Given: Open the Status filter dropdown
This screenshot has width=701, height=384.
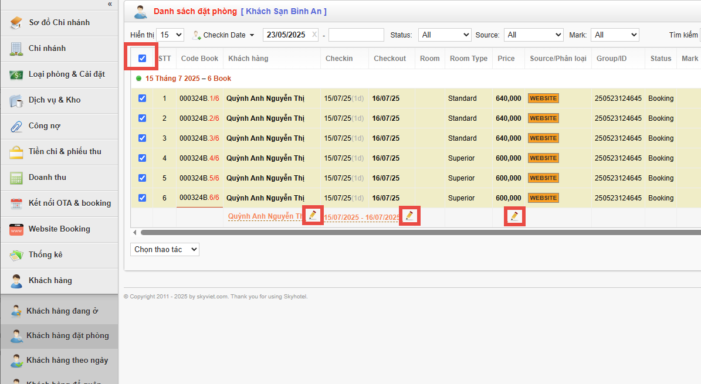Looking at the screenshot, I should tap(445, 35).
